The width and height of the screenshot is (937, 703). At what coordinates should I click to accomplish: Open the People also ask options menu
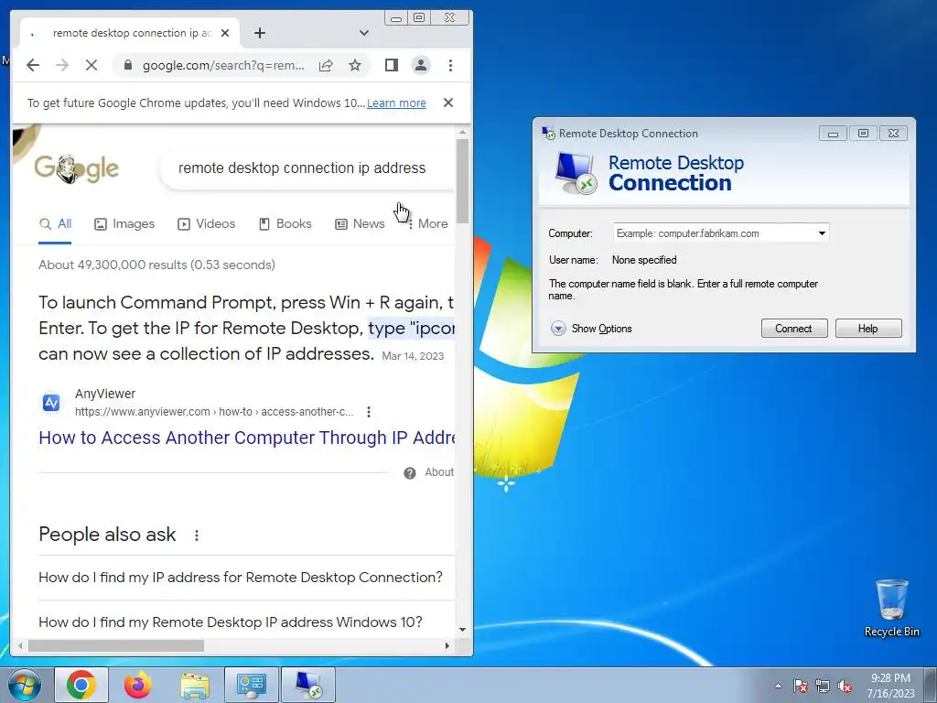pyautogui.click(x=197, y=535)
